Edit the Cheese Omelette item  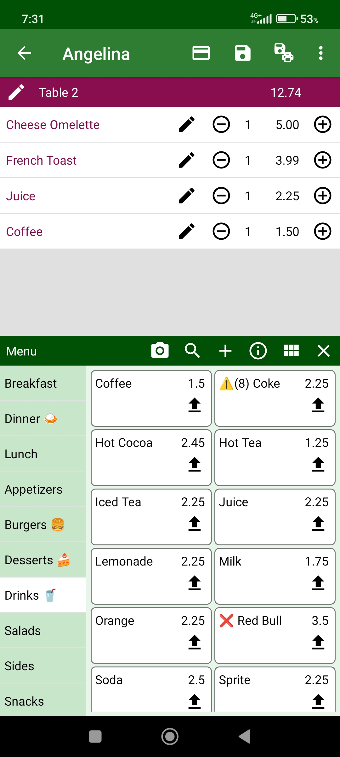click(187, 125)
